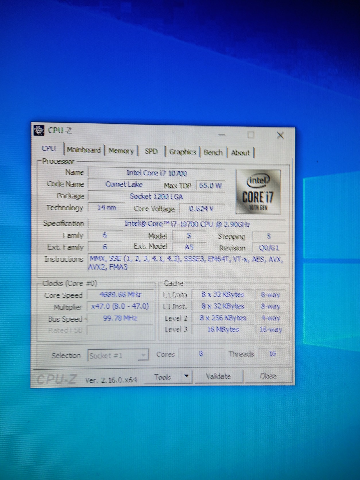Click the Close button at bottom

[268, 376]
